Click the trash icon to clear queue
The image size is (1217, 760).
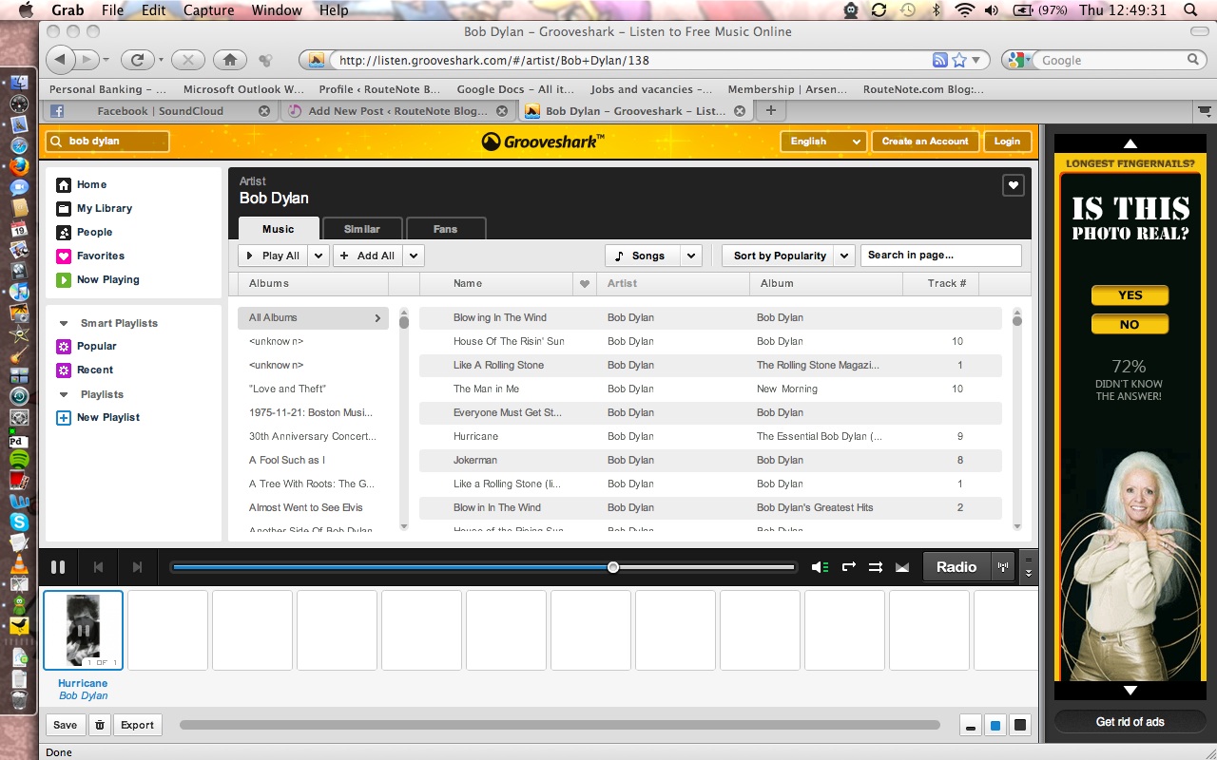tap(99, 725)
